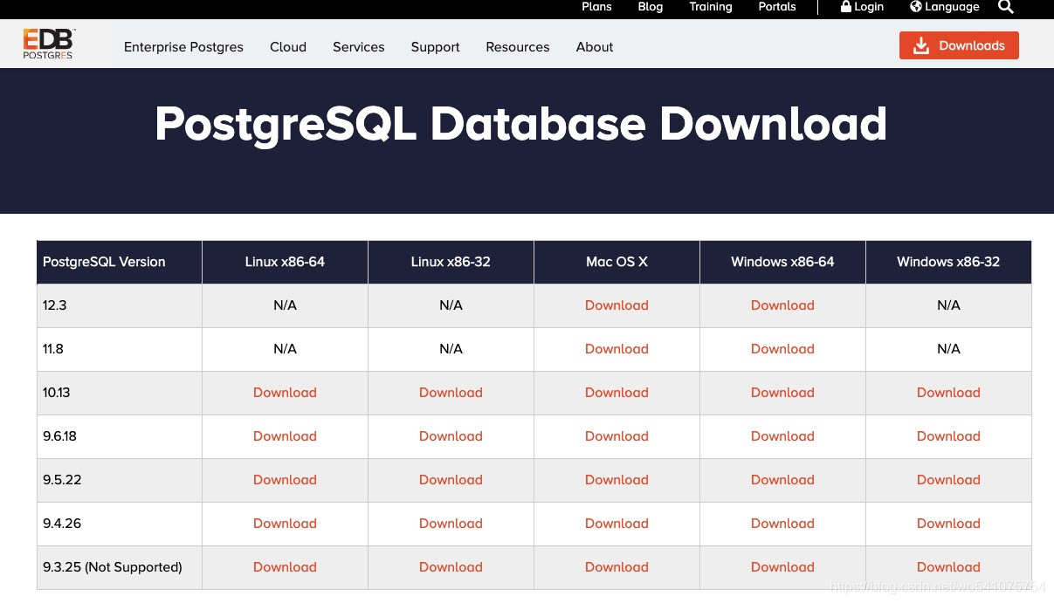Image resolution: width=1054 pixels, height=603 pixels.
Task: Download 9.5.22 for Linux x86-32
Action: coord(451,480)
